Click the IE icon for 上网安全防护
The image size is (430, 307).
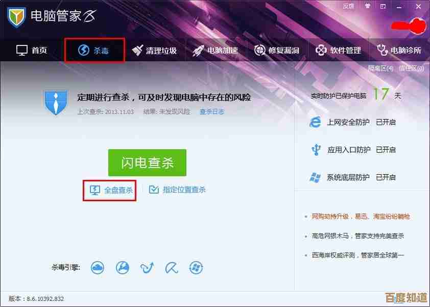(x=315, y=122)
